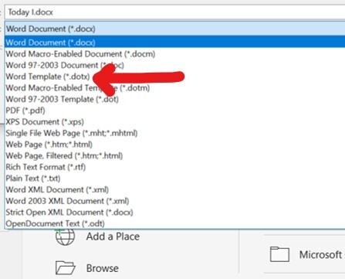Choose Word 2003 XML Document
The height and width of the screenshot is (279, 345).
tap(67, 201)
